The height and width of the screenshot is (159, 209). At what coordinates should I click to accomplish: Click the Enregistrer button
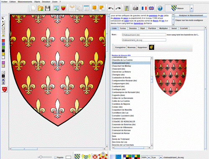point(120,47)
